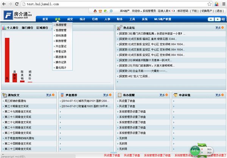Viewport: 227px width, 158px height.
Task: Open the forum post 白金月底 with 回复数:28
Action: [143, 71]
